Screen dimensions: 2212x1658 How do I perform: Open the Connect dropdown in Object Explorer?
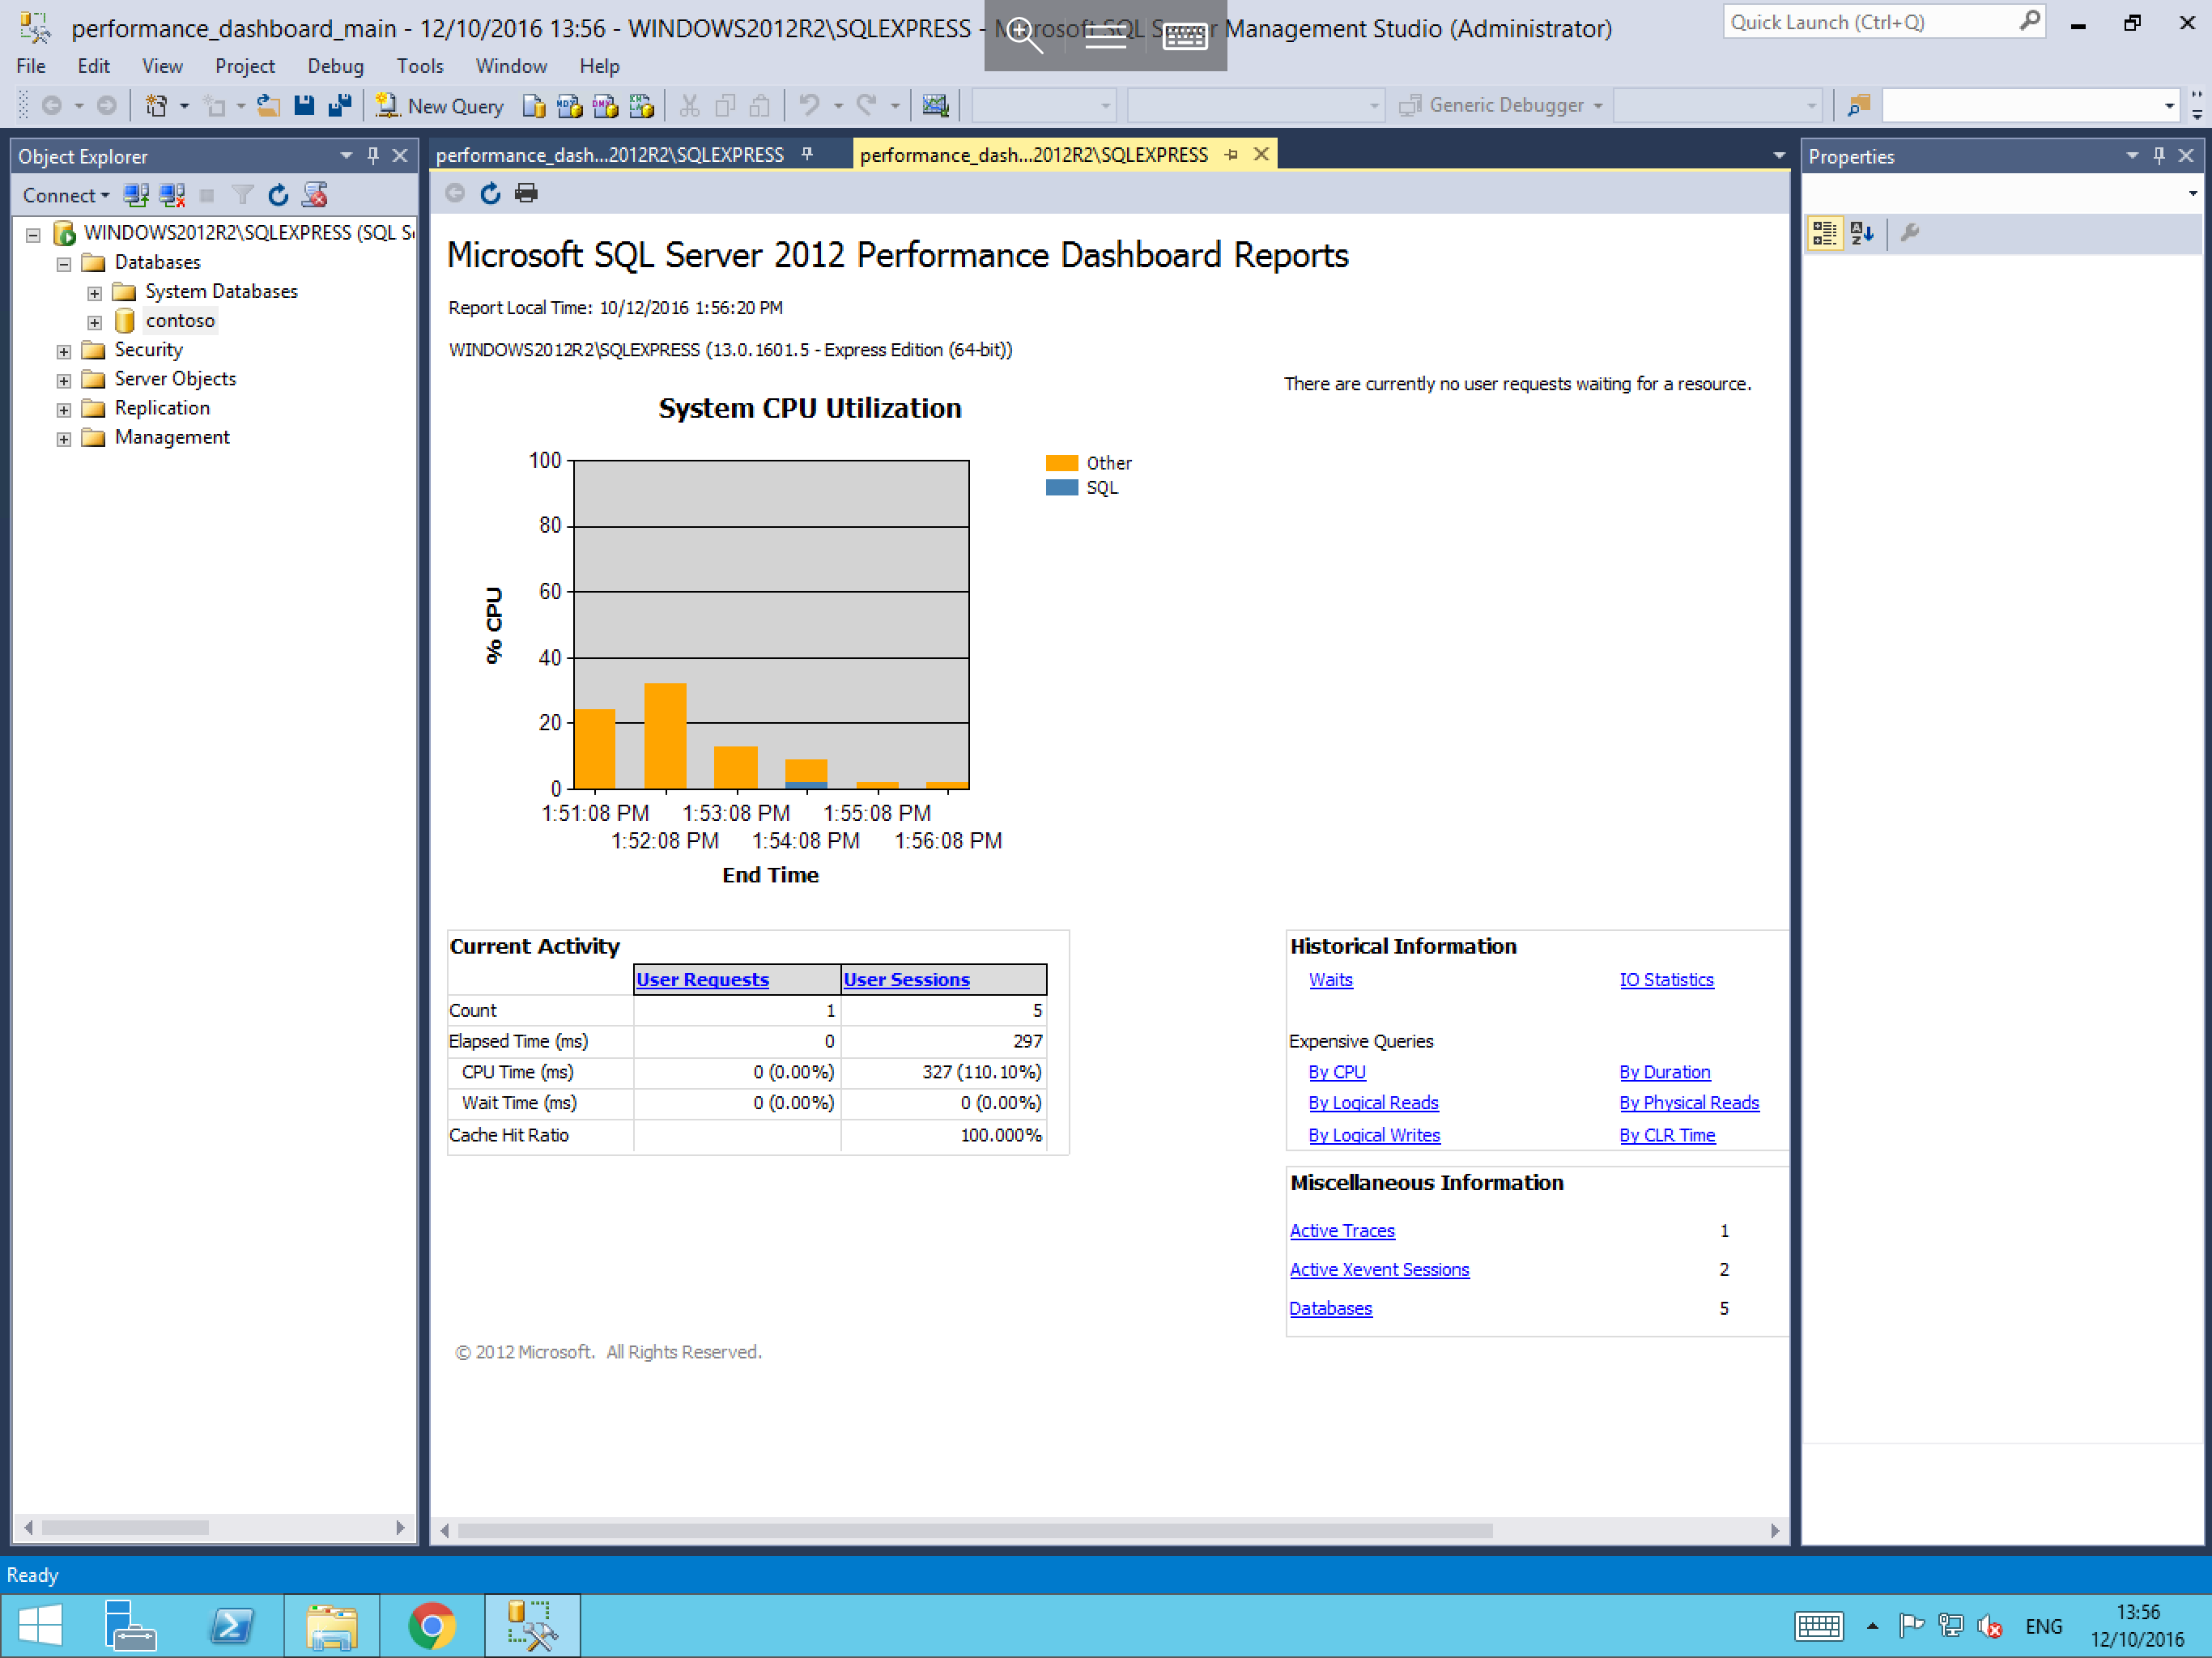(x=66, y=195)
